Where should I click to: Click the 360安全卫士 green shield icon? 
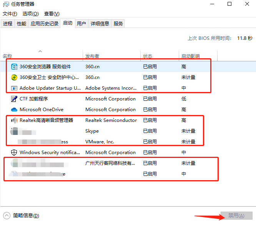tap(15, 77)
